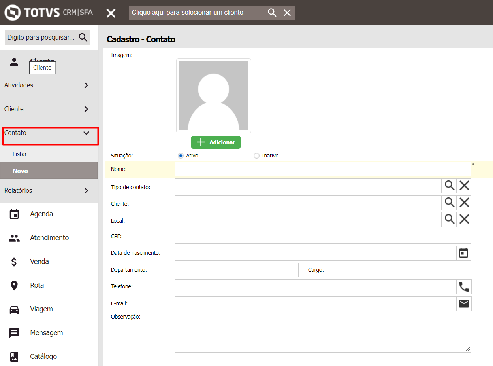493x366 pixels.
Task: Open the Agenda calendar icon
Action: tap(14, 214)
